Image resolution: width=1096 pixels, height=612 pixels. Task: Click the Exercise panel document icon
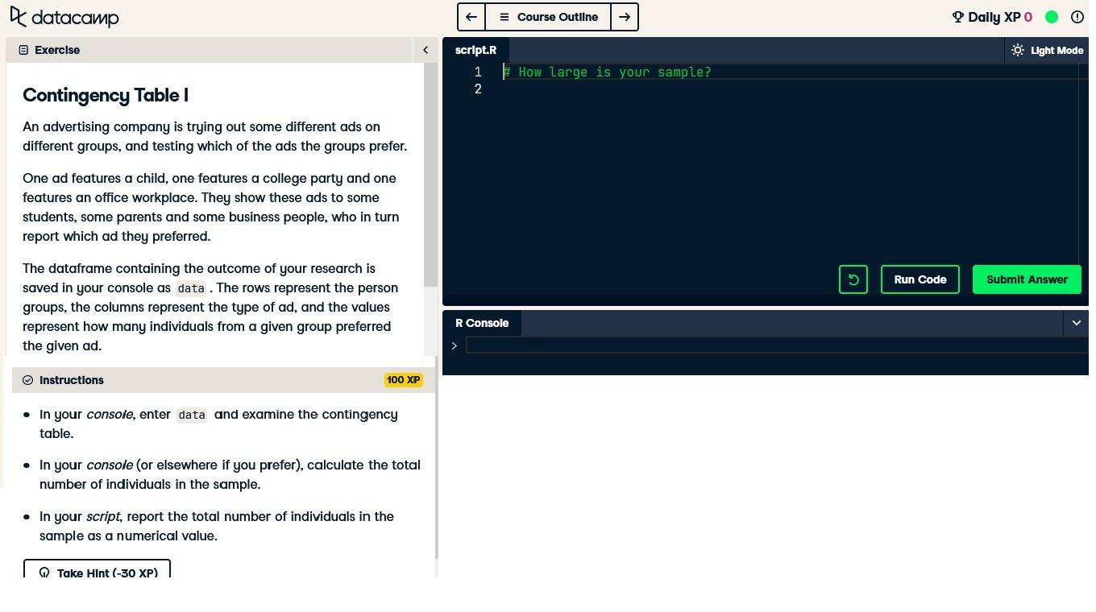pyautogui.click(x=24, y=50)
